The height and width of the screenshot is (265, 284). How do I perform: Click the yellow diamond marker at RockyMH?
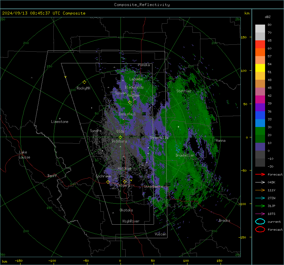point(84,82)
